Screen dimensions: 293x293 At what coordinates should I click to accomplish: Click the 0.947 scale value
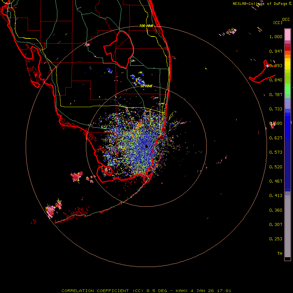point(276,51)
